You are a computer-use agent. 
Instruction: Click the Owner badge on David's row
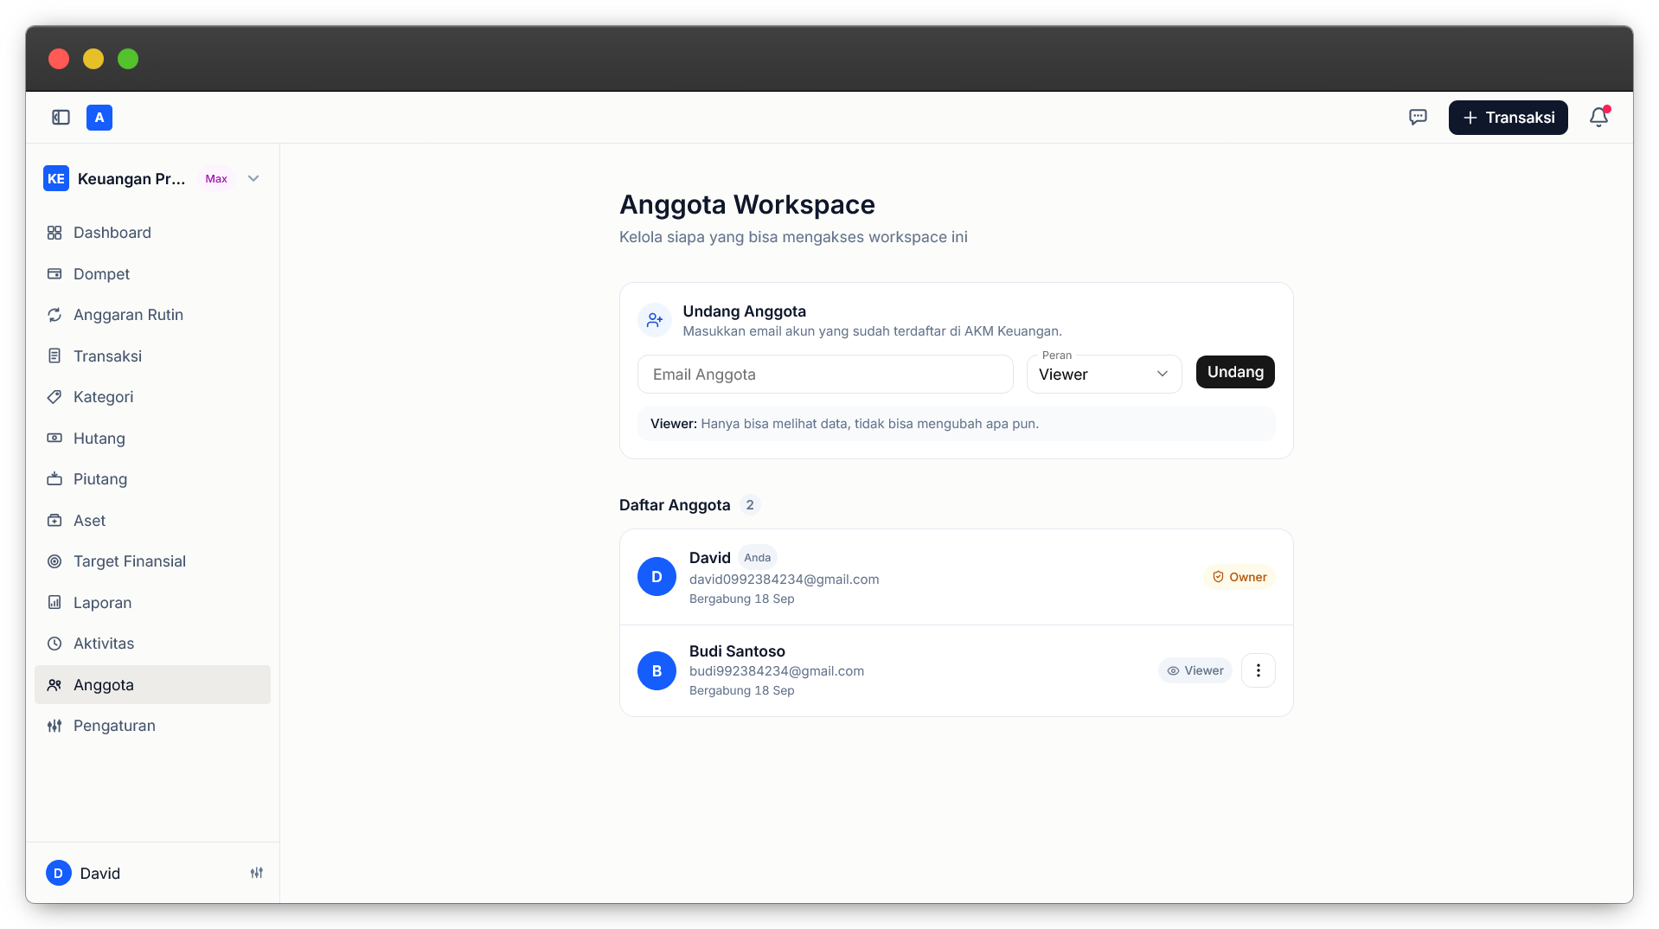coord(1239,577)
